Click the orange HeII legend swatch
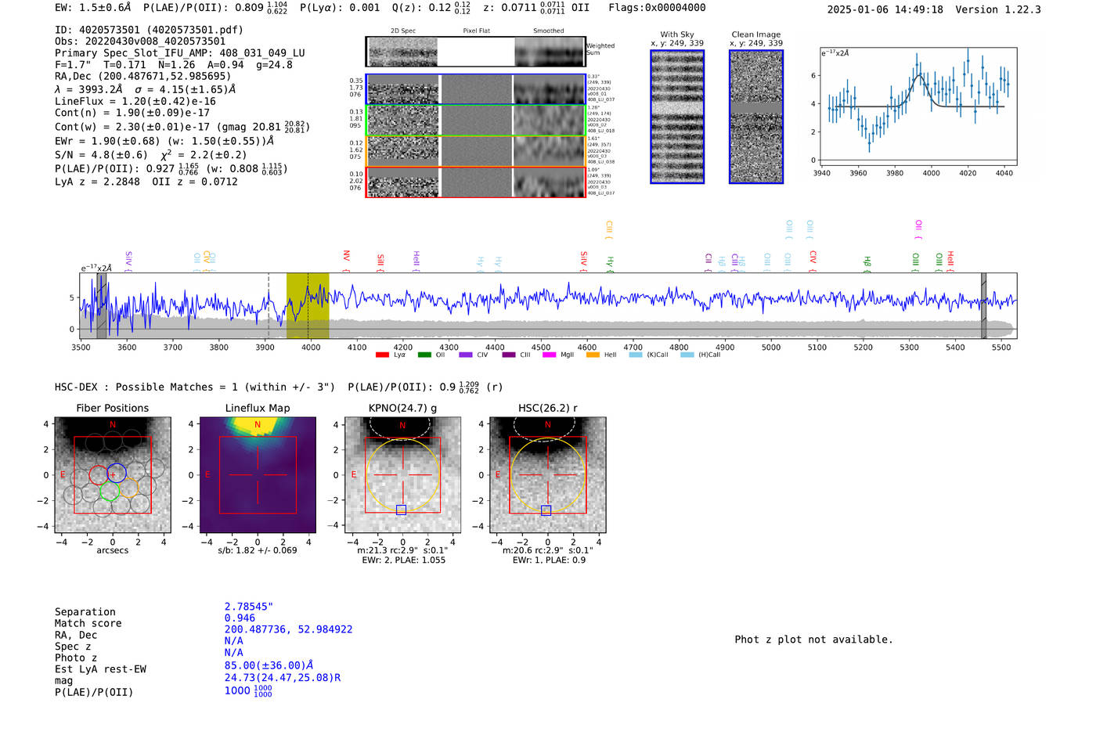 tap(593, 355)
